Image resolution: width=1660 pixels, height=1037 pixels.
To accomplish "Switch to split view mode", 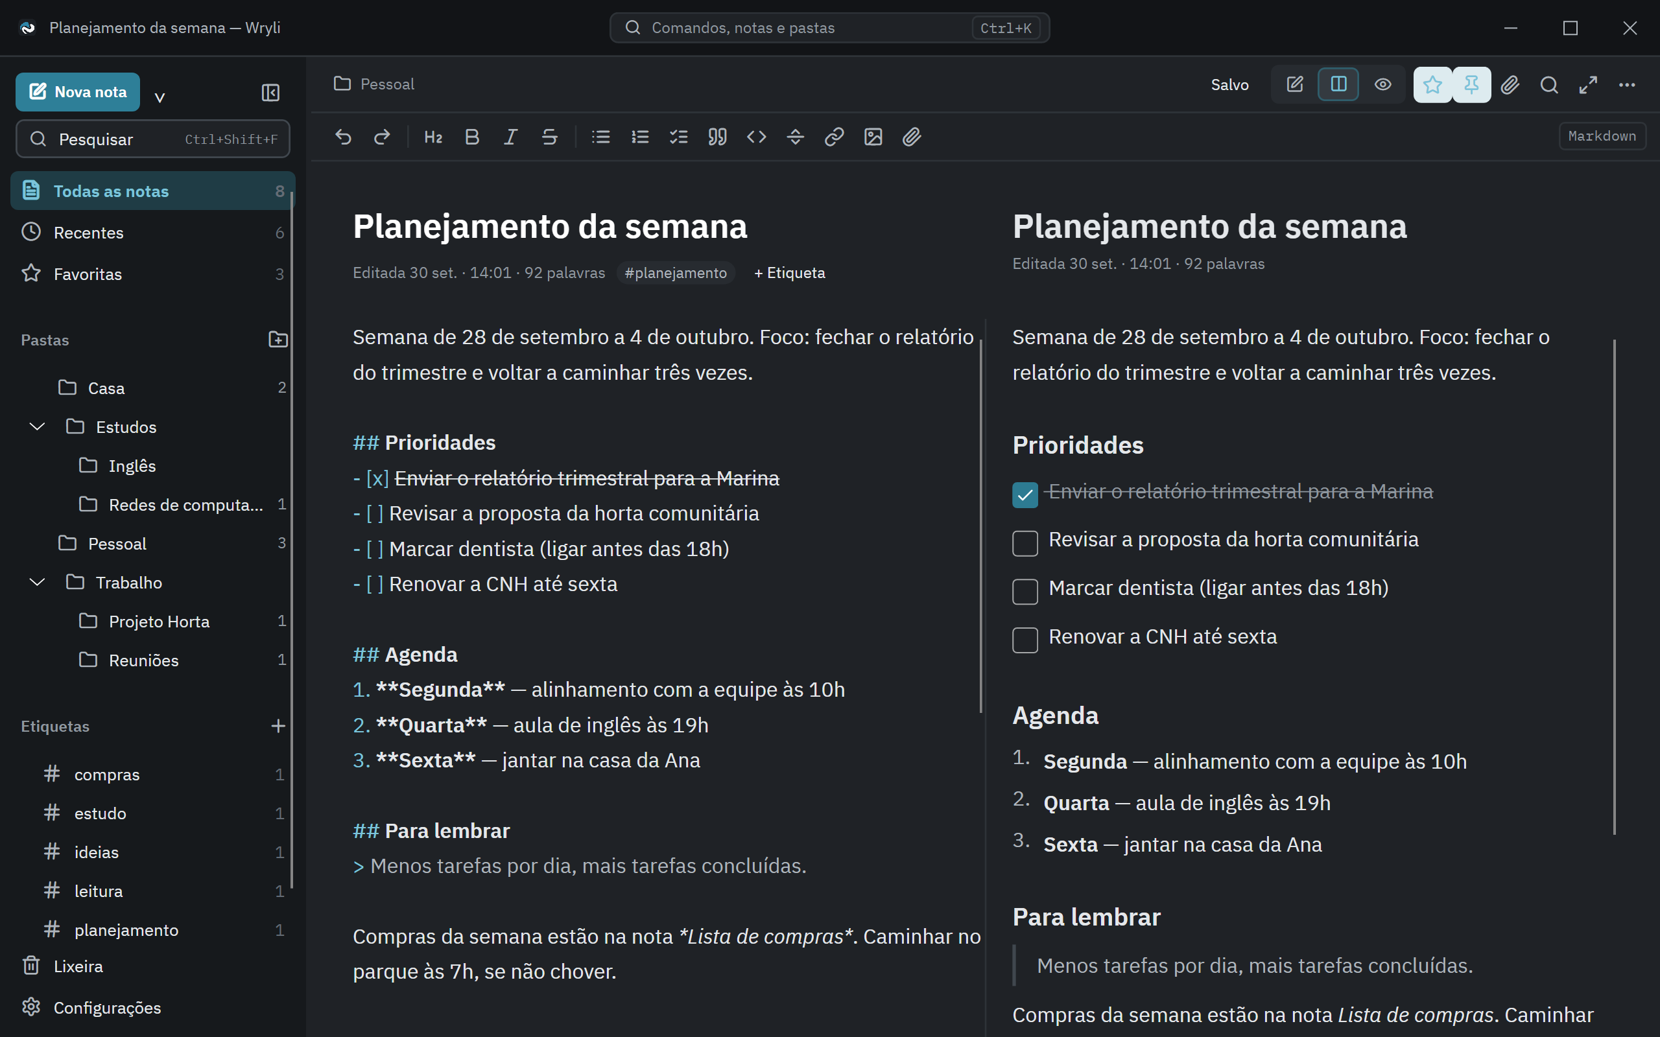I will coord(1338,84).
